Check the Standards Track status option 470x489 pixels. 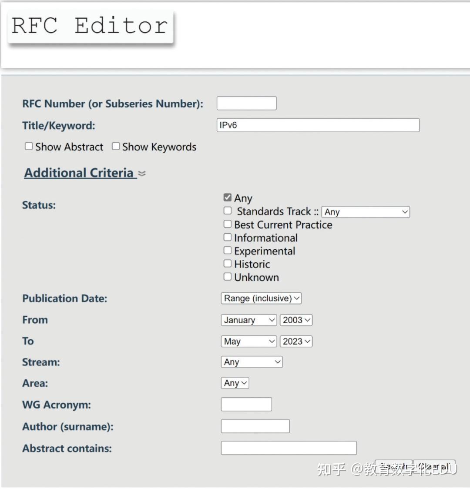click(x=228, y=210)
